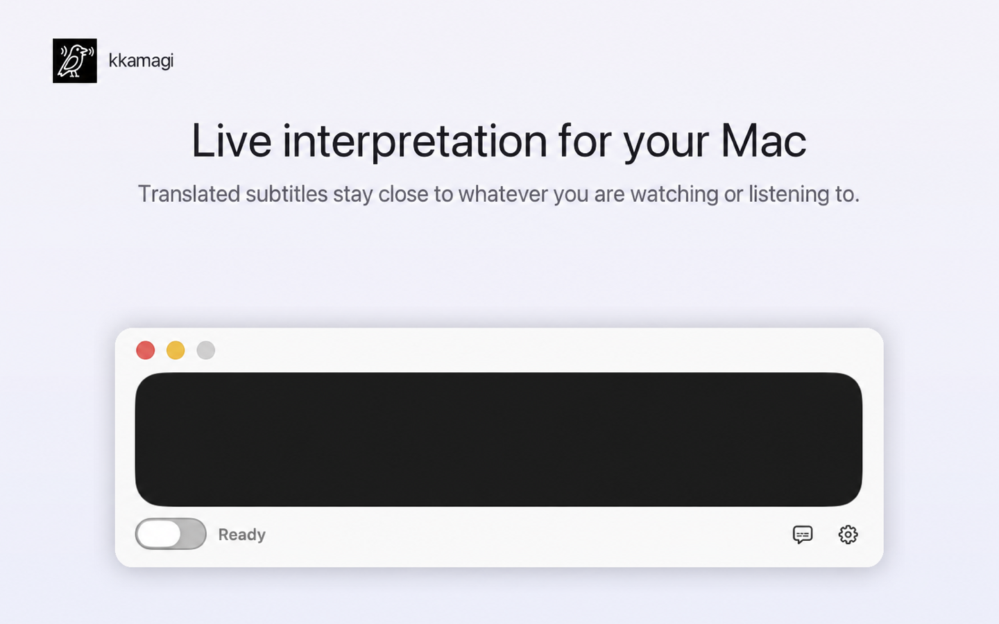Screen dimensions: 999x624
Task: Click the "Translated subtitles stay close" tagline text
Action: [x=499, y=194]
